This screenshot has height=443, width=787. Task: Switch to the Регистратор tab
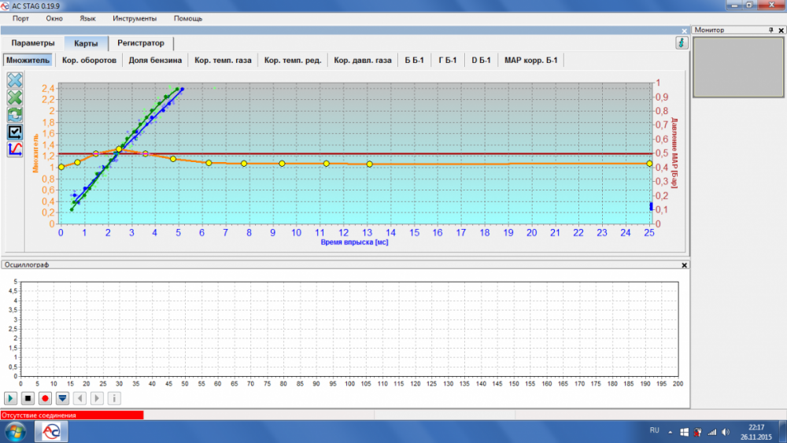click(x=141, y=43)
